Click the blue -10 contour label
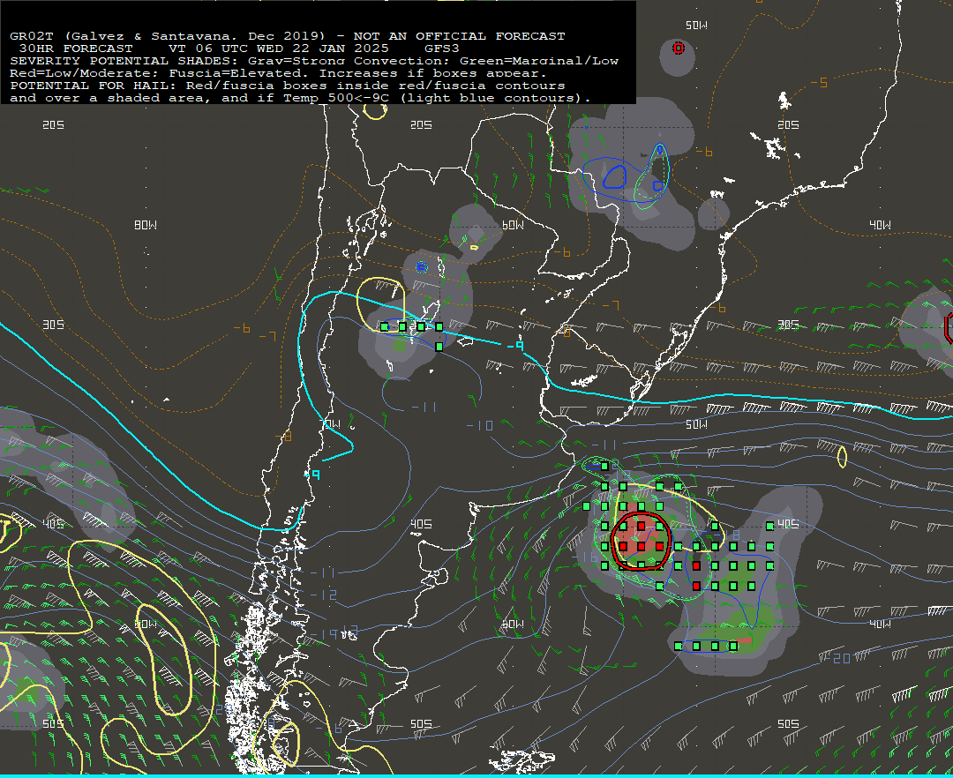 point(480,426)
